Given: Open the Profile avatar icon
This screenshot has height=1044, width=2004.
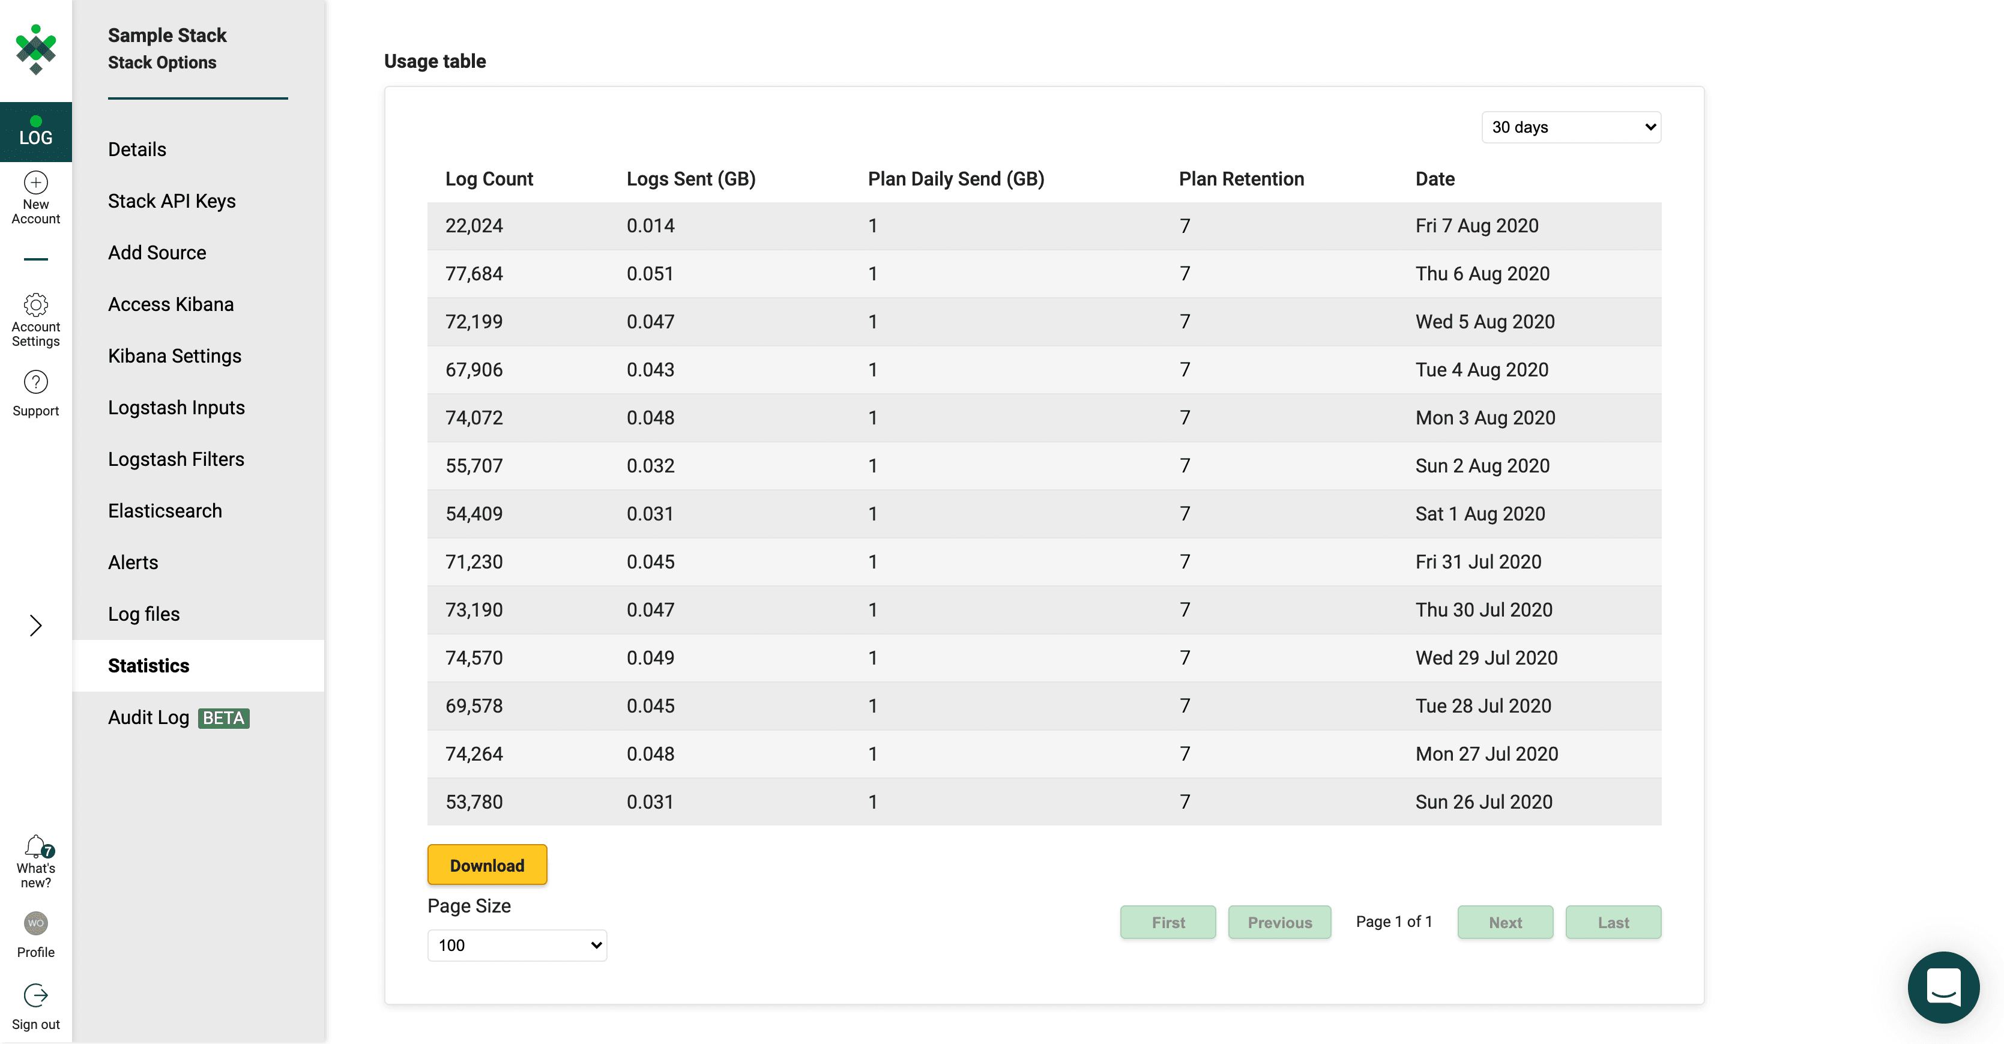Looking at the screenshot, I should click(36, 923).
